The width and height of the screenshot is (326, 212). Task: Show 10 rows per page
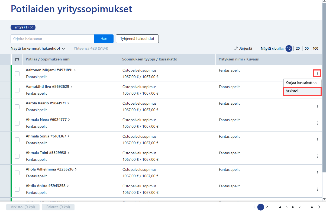289,49
